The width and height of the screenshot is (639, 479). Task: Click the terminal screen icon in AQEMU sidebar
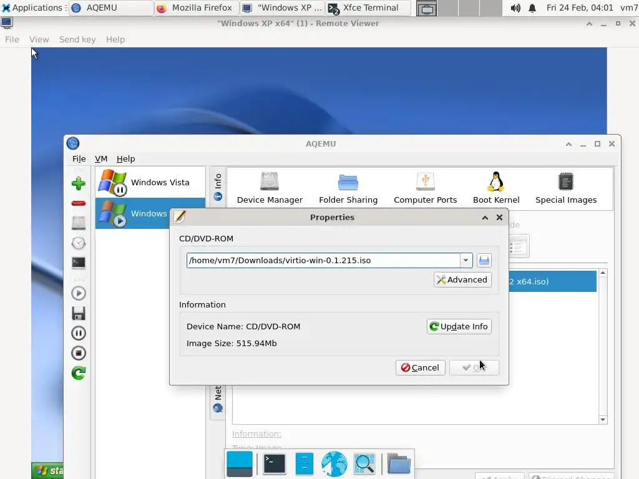pyautogui.click(x=78, y=263)
